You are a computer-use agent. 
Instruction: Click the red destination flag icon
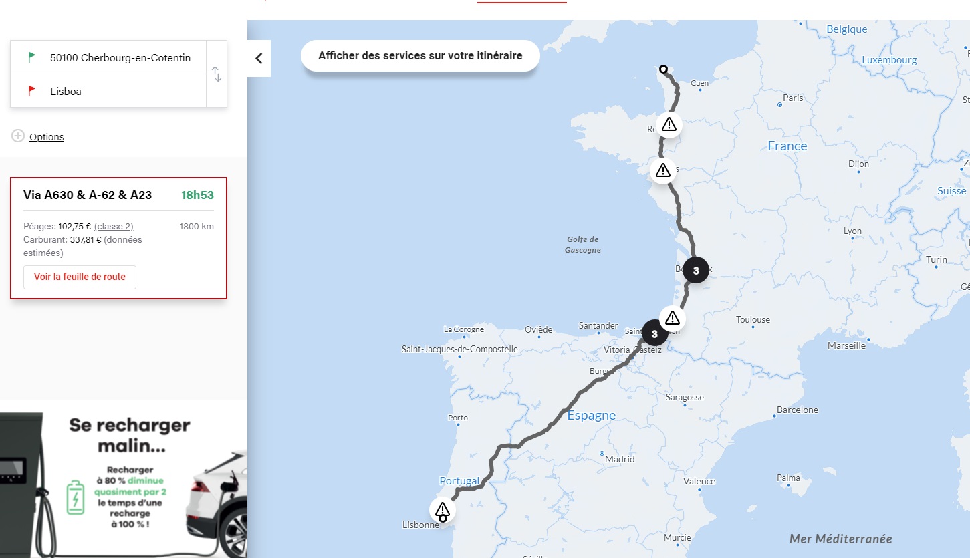pos(31,91)
